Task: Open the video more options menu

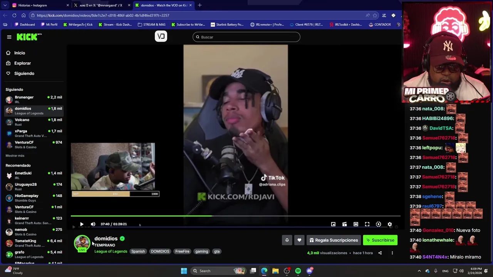Action: tap(392, 253)
